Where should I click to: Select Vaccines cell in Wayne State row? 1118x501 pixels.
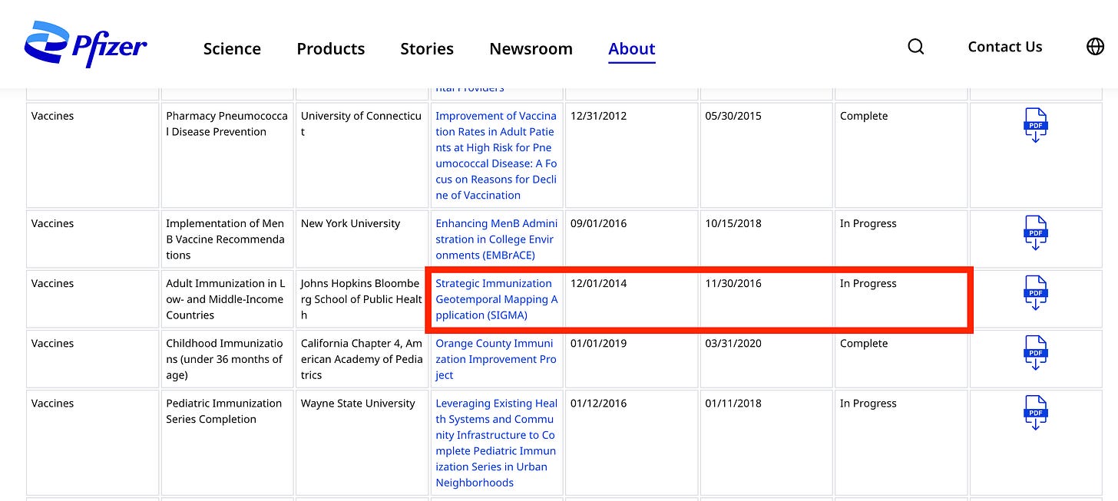[92, 443]
